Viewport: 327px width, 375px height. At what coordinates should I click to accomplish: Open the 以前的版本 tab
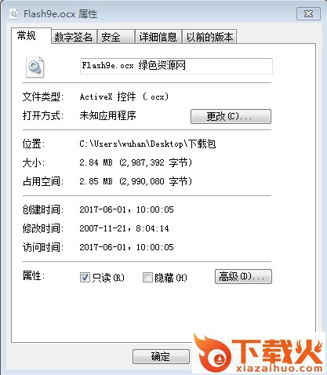[209, 37]
